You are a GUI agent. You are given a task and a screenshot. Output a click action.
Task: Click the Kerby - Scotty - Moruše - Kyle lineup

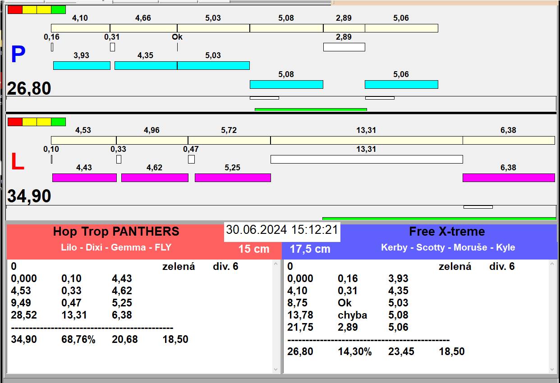click(448, 247)
